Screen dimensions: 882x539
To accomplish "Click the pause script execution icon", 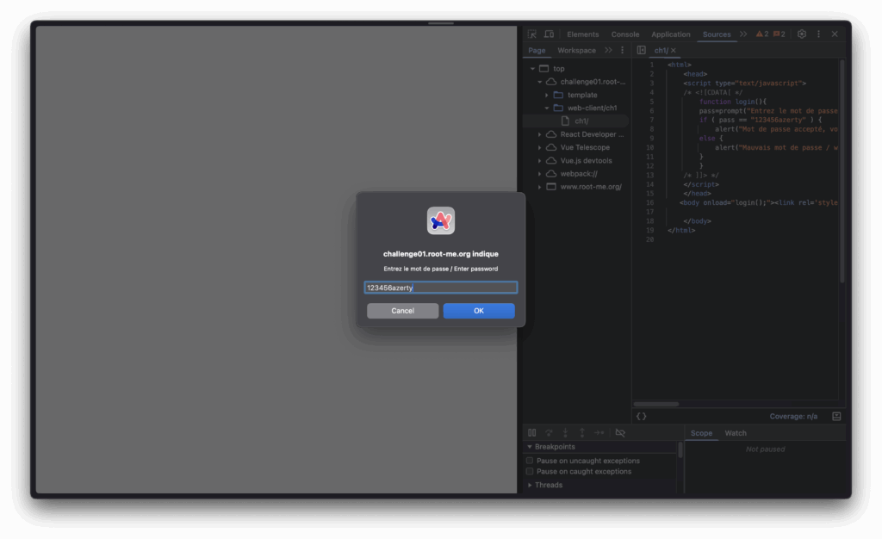I will point(531,433).
